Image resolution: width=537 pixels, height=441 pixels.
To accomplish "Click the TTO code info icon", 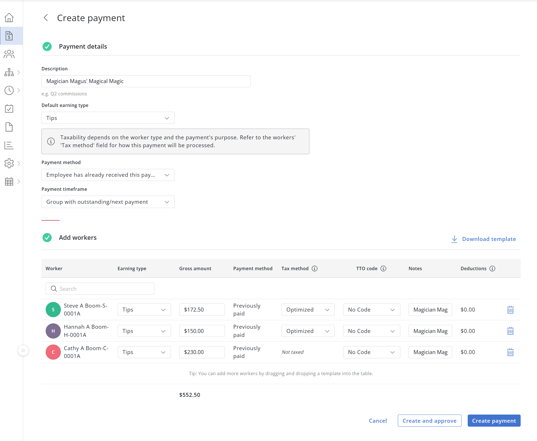I will [383, 268].
